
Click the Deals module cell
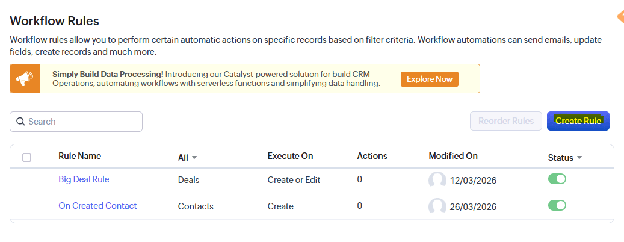(x=188, y=180)
